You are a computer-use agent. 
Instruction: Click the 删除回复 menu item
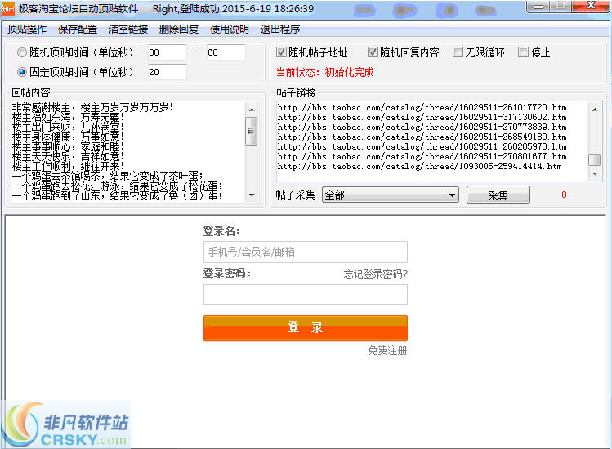[179, 29]
